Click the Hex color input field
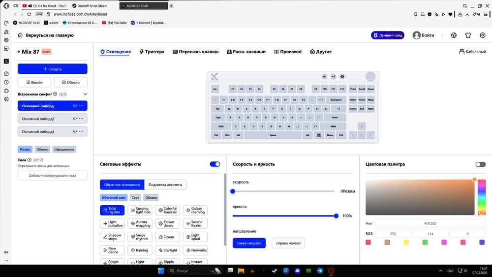Screen dimensions: 492x277 (430, 223)
